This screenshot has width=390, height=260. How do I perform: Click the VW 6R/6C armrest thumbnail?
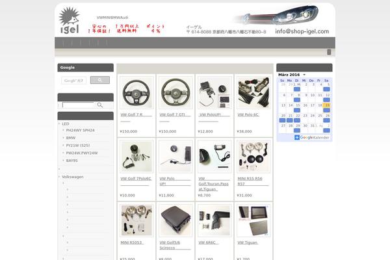[x=214, y=220]
